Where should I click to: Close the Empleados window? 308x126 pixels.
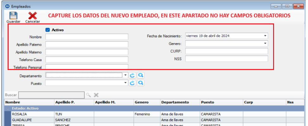pyautogui.click(x=298, y=6)
